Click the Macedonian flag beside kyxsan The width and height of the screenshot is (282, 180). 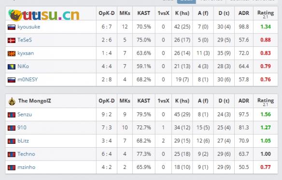click(x=12, y=54)
